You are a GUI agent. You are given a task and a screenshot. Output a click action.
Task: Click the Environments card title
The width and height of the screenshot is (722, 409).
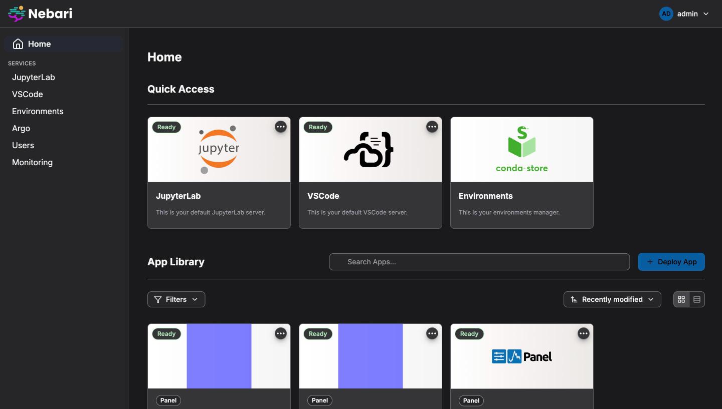(486, 196)
